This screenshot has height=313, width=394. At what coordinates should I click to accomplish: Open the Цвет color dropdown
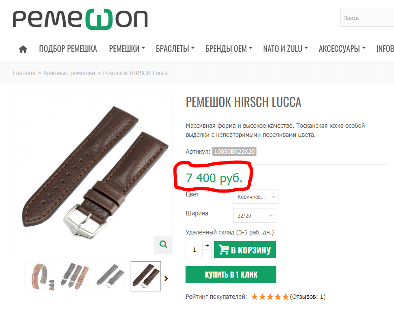coord(256,196)
